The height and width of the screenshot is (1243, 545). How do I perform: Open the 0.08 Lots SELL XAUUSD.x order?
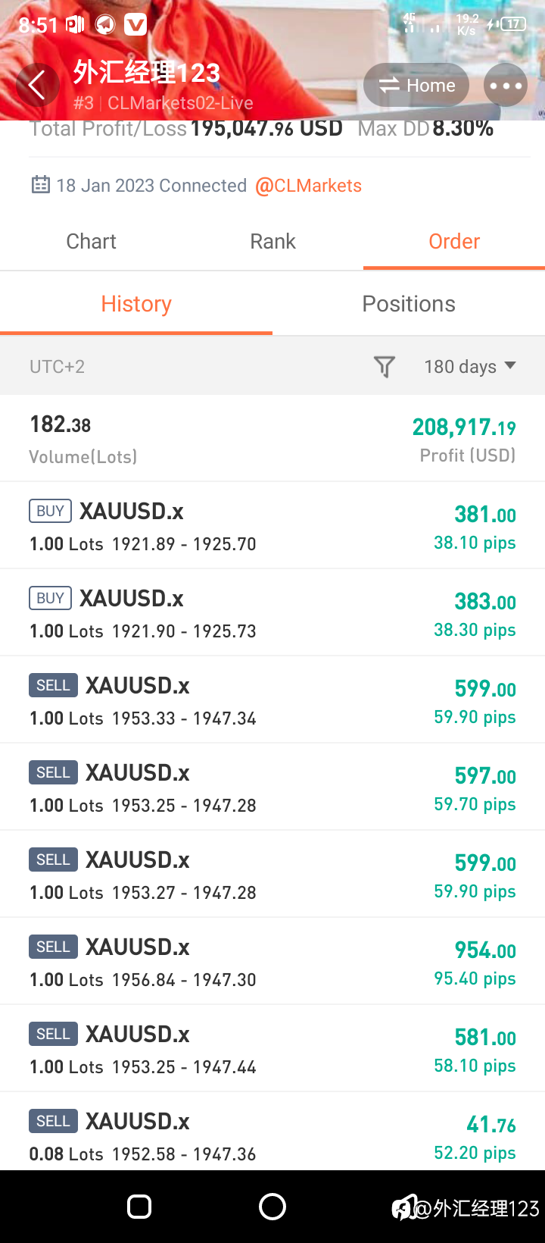(x=272, y=1132)
